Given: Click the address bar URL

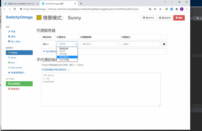Looking at the screenshot, I should point(93,9).
